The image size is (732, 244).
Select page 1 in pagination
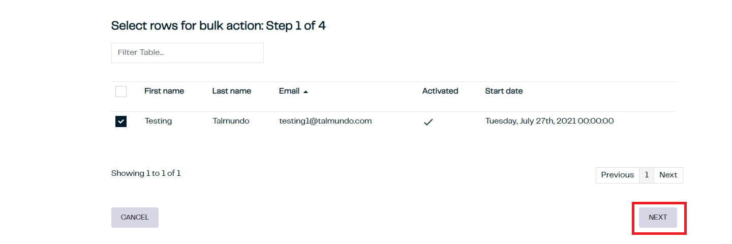pos(647,175)
